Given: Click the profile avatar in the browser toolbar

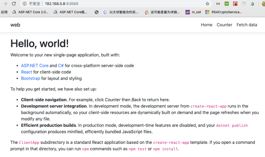Looking at the screenshot, I should pyautogui.click(x=263, y=3).
